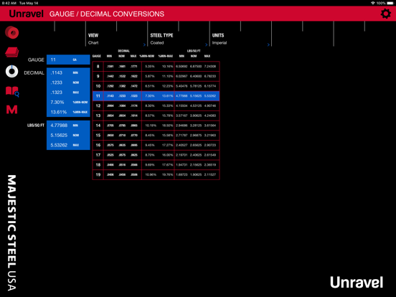Tap the Unravel logo in header
396x297 pixels.
(x=26, y=14)
